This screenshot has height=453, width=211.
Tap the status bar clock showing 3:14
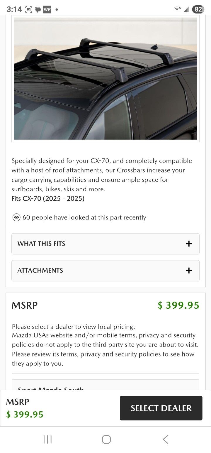14,9
